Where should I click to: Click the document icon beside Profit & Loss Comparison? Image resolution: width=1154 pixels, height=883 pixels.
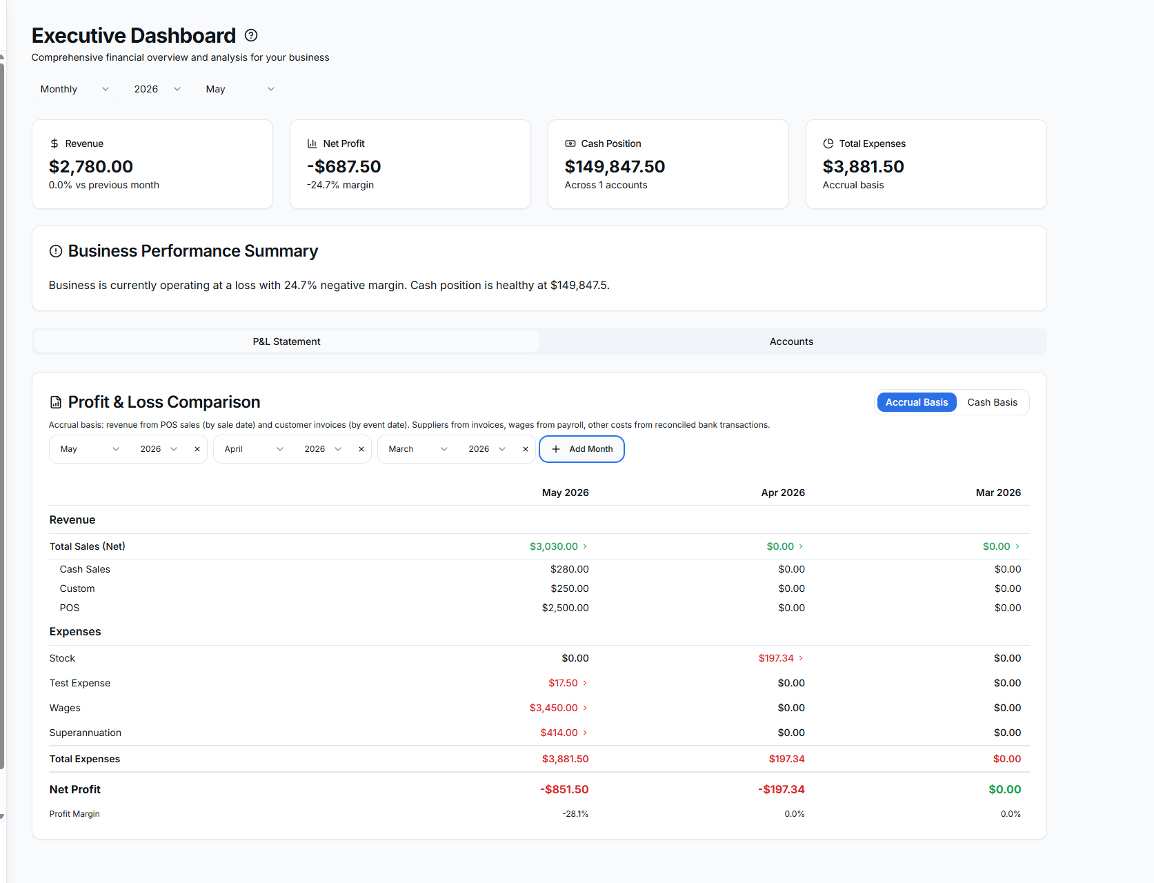(56, 402)
